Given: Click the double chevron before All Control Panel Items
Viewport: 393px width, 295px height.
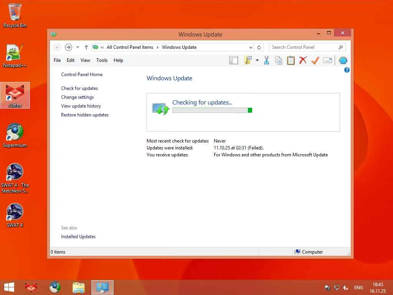Looking at the screenshot, I should pos(102,47).
